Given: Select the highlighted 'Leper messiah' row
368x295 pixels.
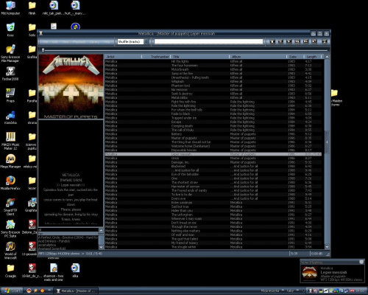Looking at the screenshot, I should pyautogui.click(x=213, y=154).
